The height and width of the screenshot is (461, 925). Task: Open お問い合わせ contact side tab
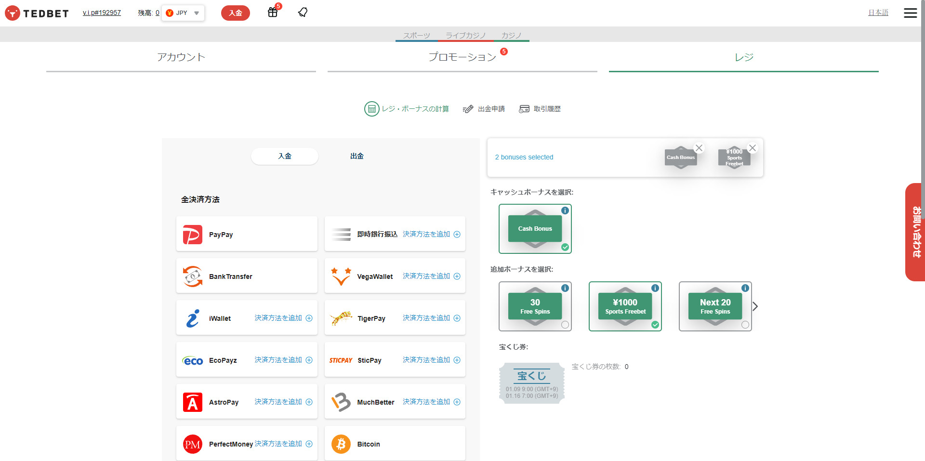click(915, 232)
